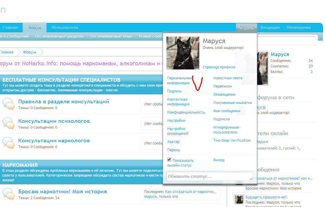Open the Маруся account dropdown in navbar
This screenshot has height=207, width=325.
pos(247,28)
